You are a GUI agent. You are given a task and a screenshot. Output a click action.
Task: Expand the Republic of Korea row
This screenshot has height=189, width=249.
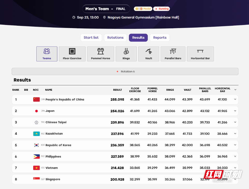pos(235,145)
